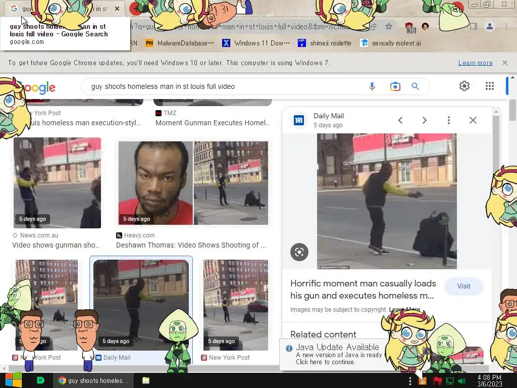Click the Related content heading
The height and width of the screenshot is (388, 517).
point(323,334)
